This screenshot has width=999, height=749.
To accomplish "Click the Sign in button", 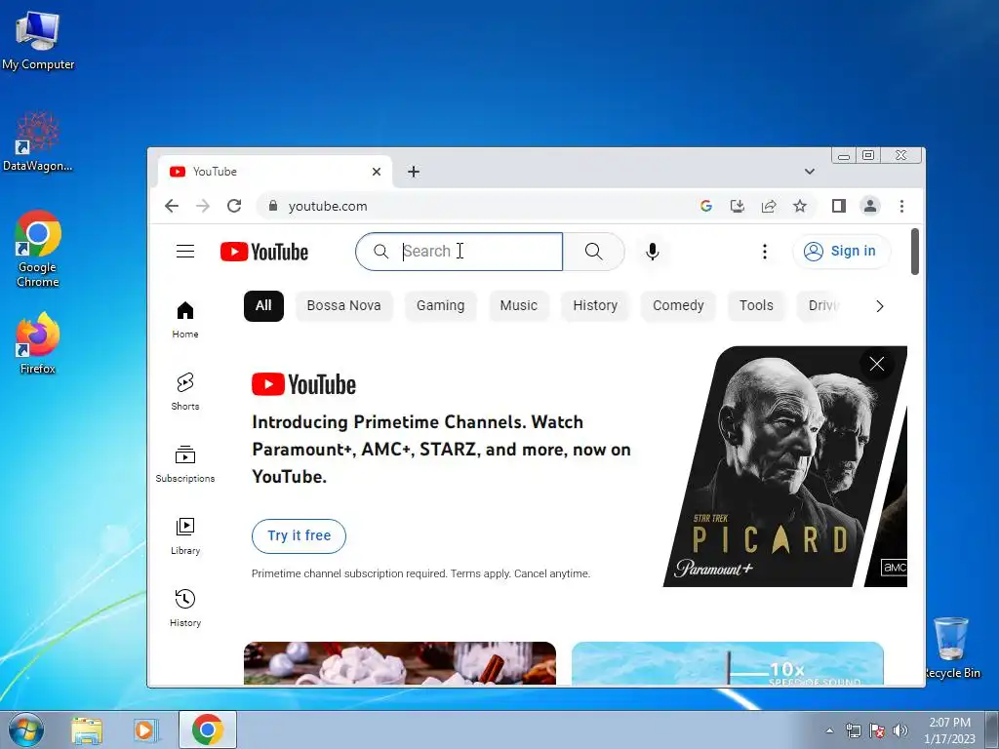I will click(x=842, y=251).
